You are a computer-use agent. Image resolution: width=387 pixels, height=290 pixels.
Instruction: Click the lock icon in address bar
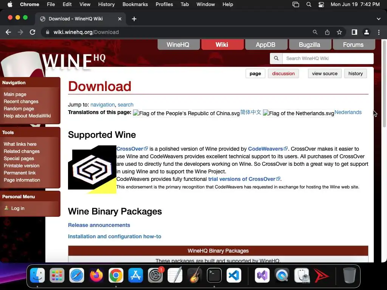[47, 32]
